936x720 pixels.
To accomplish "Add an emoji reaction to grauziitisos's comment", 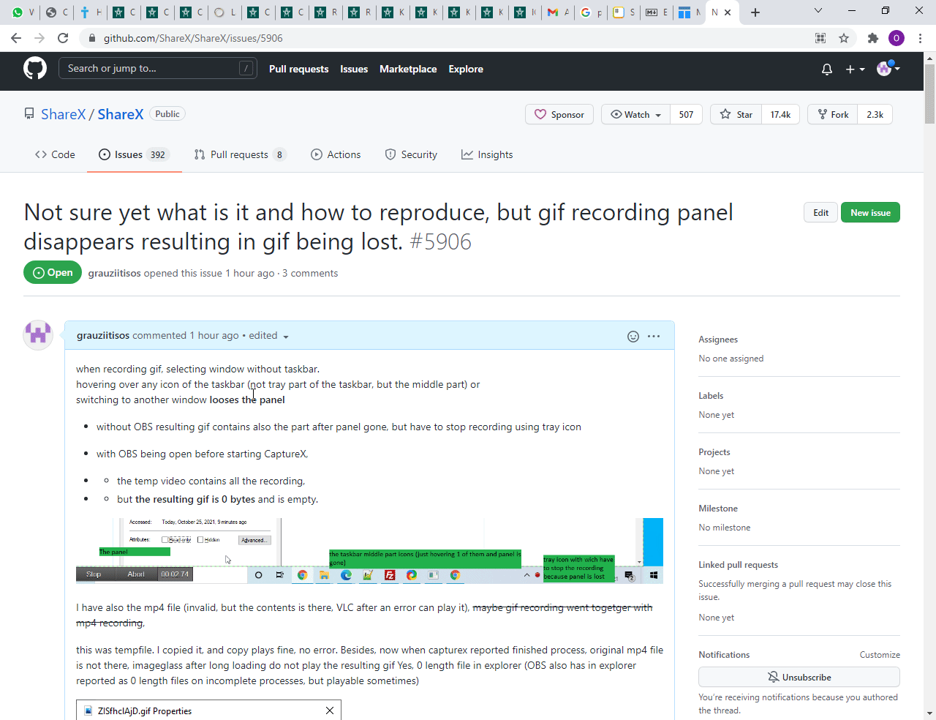I will [x=632, y=336].
